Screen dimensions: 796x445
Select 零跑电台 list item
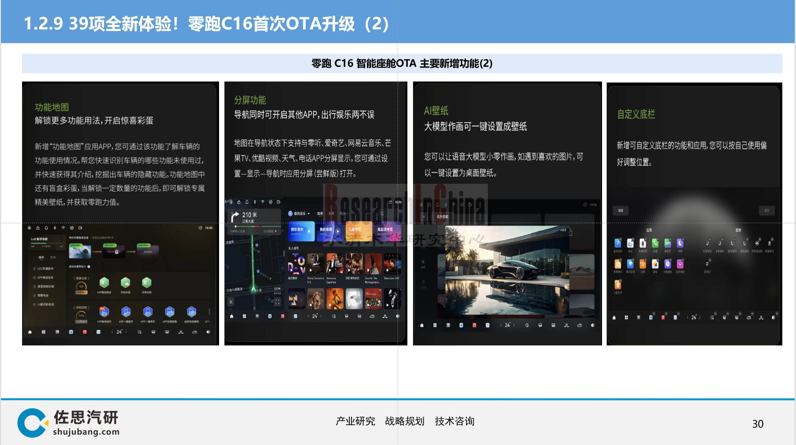[41, 295]
